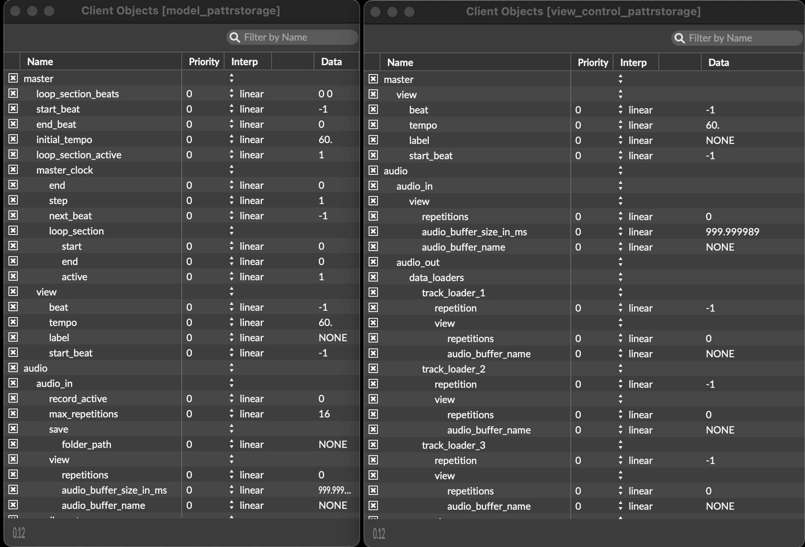Screen dimensions: 805x547
Task: Open interp stepper for track_loader_2 row
Action: click(x=620, y=369)
